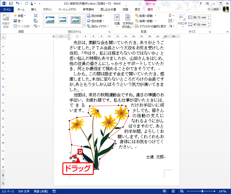Select the second picture style thumbnail
Viewport: 231px width, 194px height.
63,20
